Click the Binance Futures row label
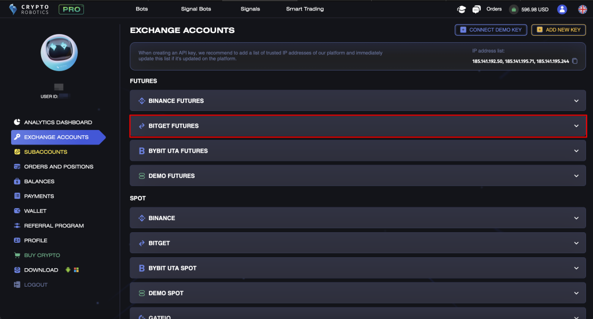The image size is (593, 319). tap(176, 101)
